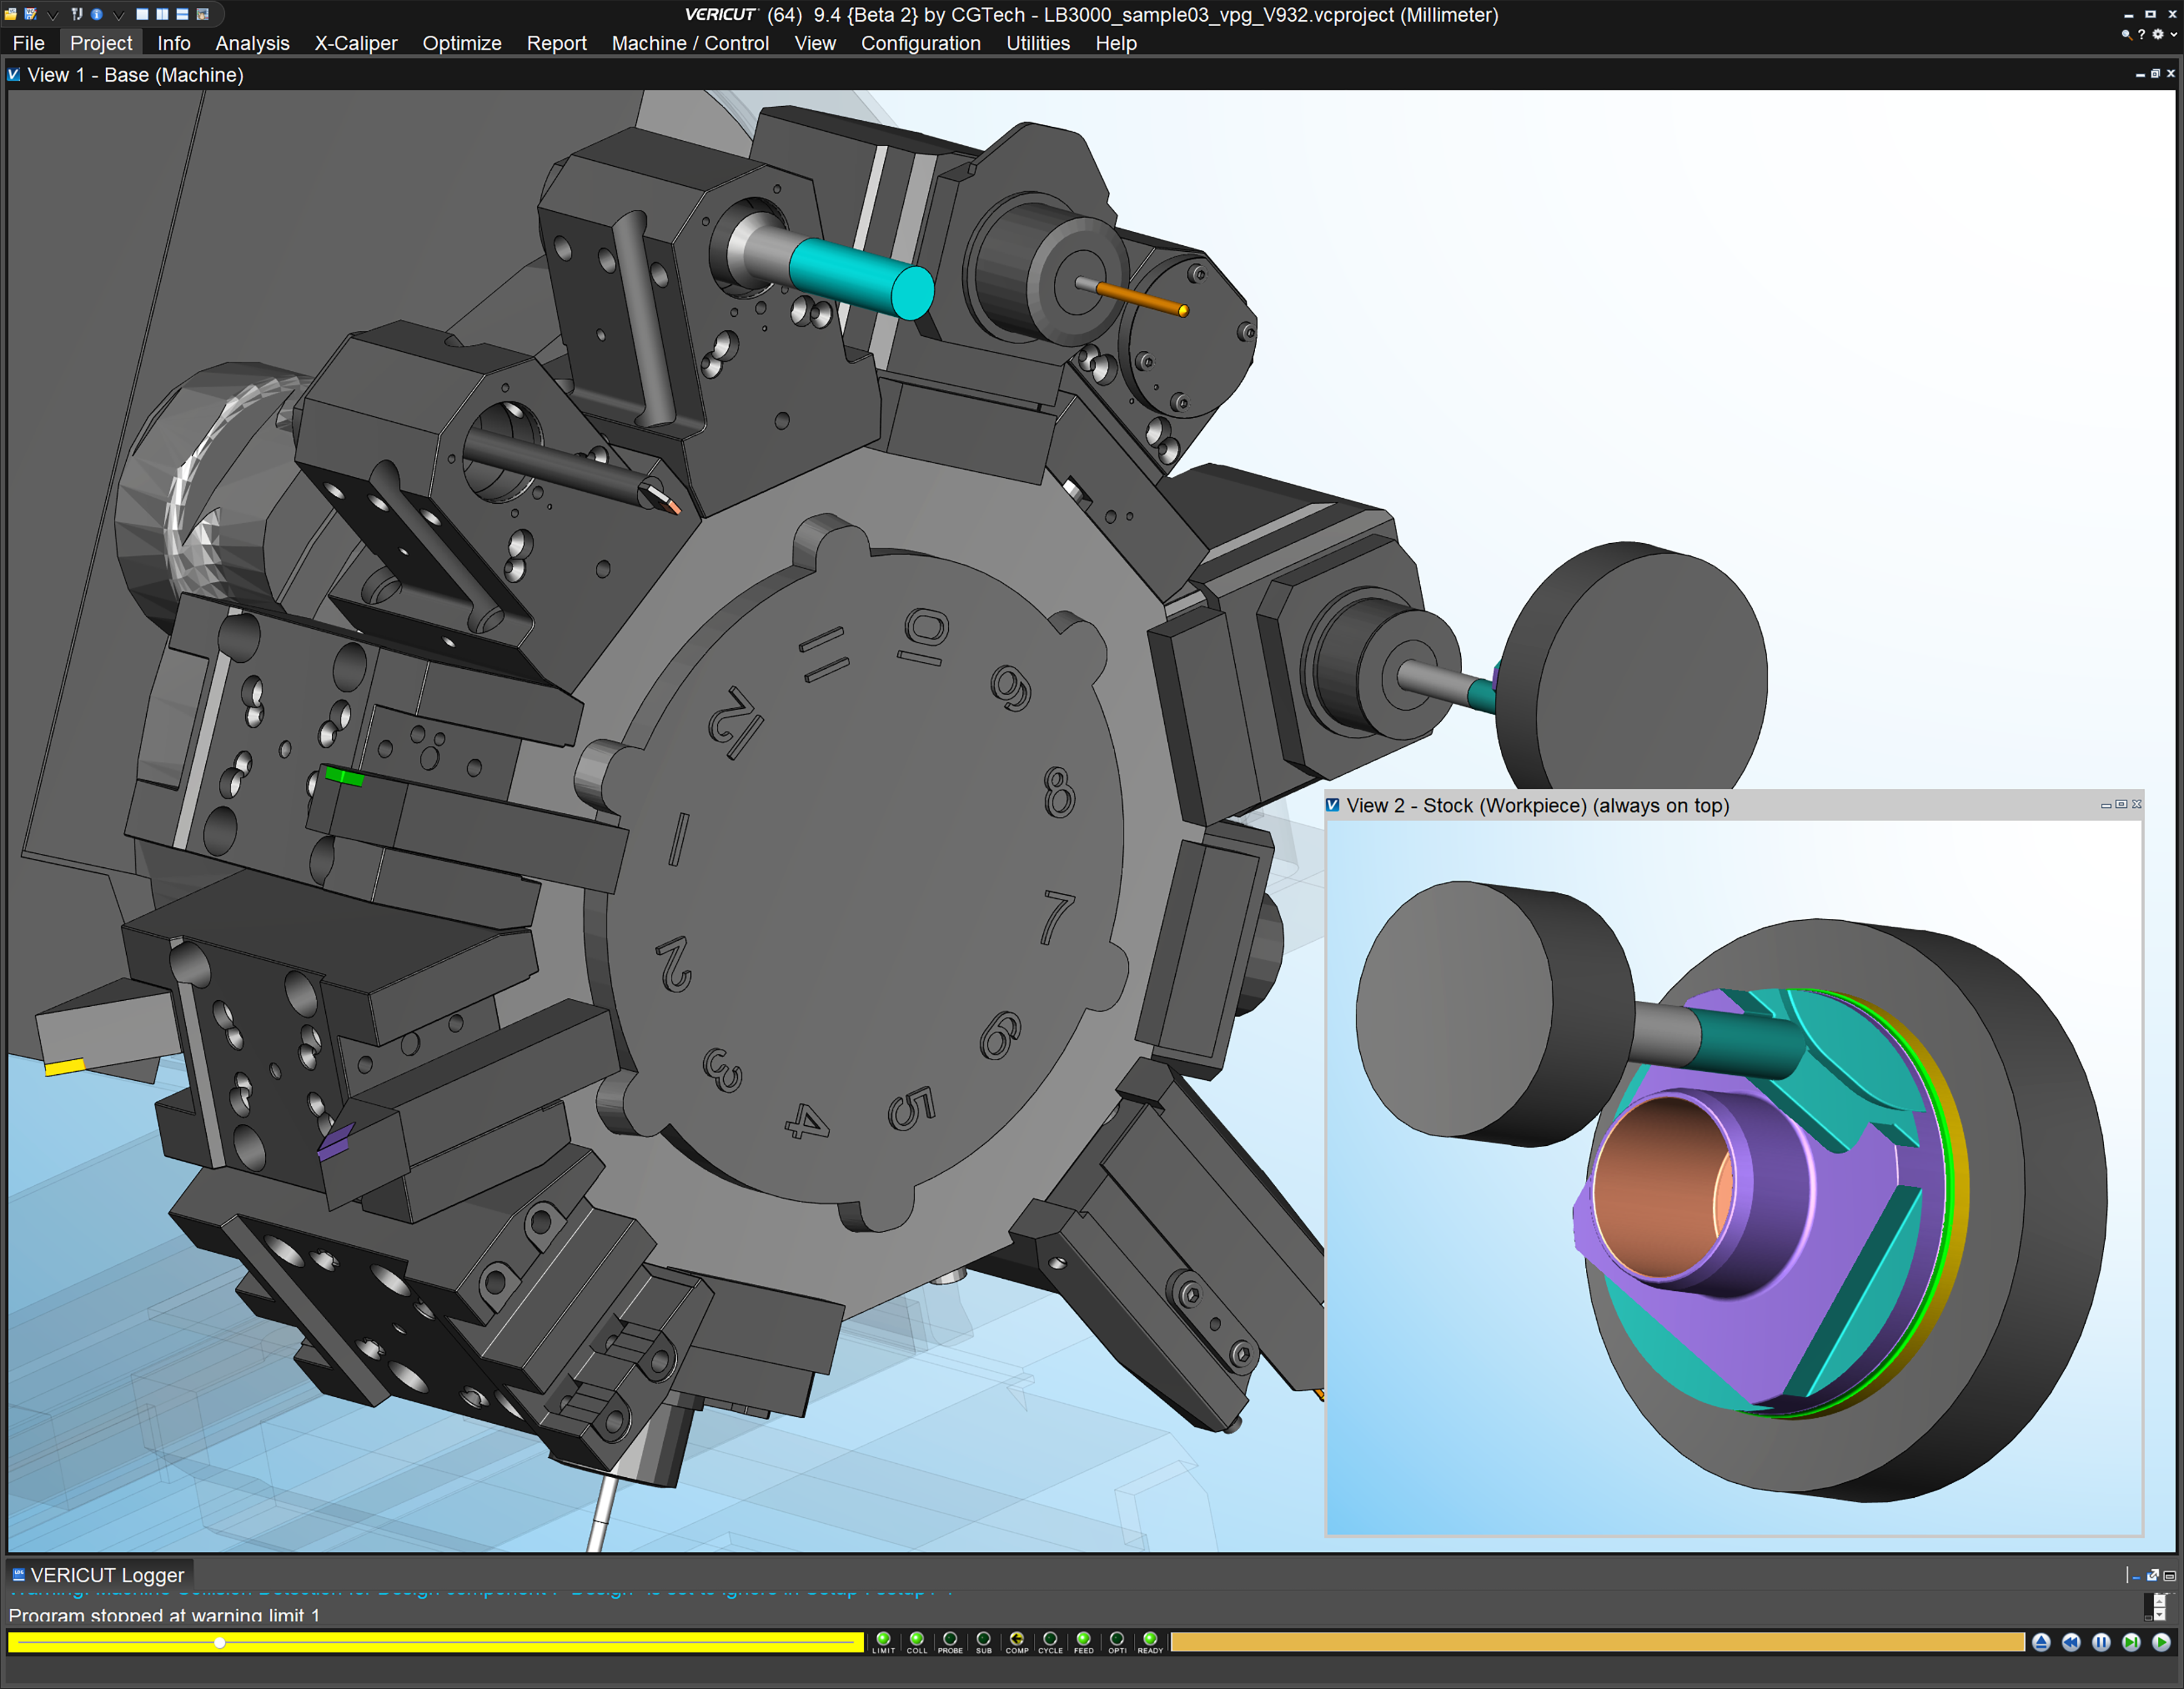Screen dimensions: 2184x1689
Task: Restore down View 1 window
Action: [2155, 74]
